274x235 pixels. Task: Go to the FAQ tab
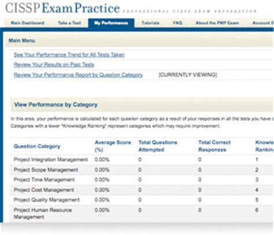pyautogui.click(x=177, y=23)
